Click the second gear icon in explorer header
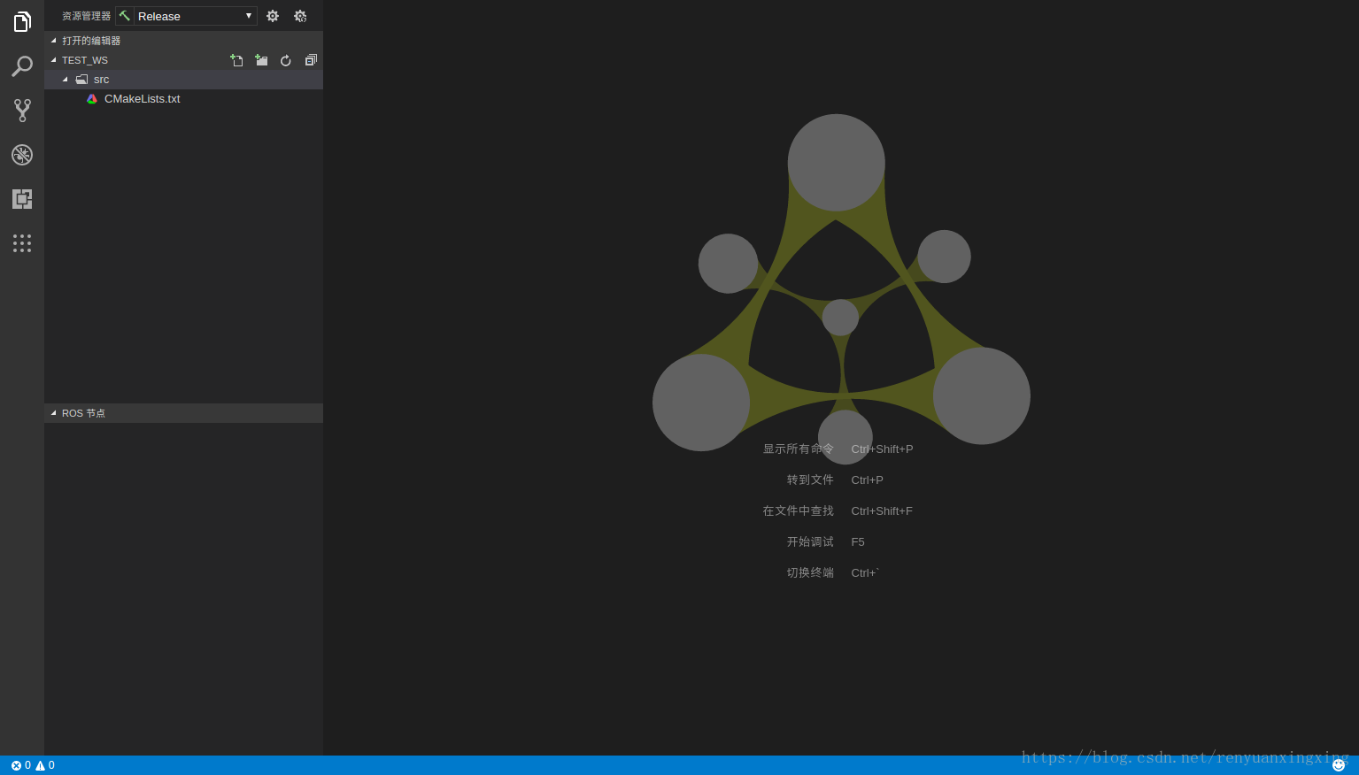This screenshot has height=775, width=1359. point(300,16)
